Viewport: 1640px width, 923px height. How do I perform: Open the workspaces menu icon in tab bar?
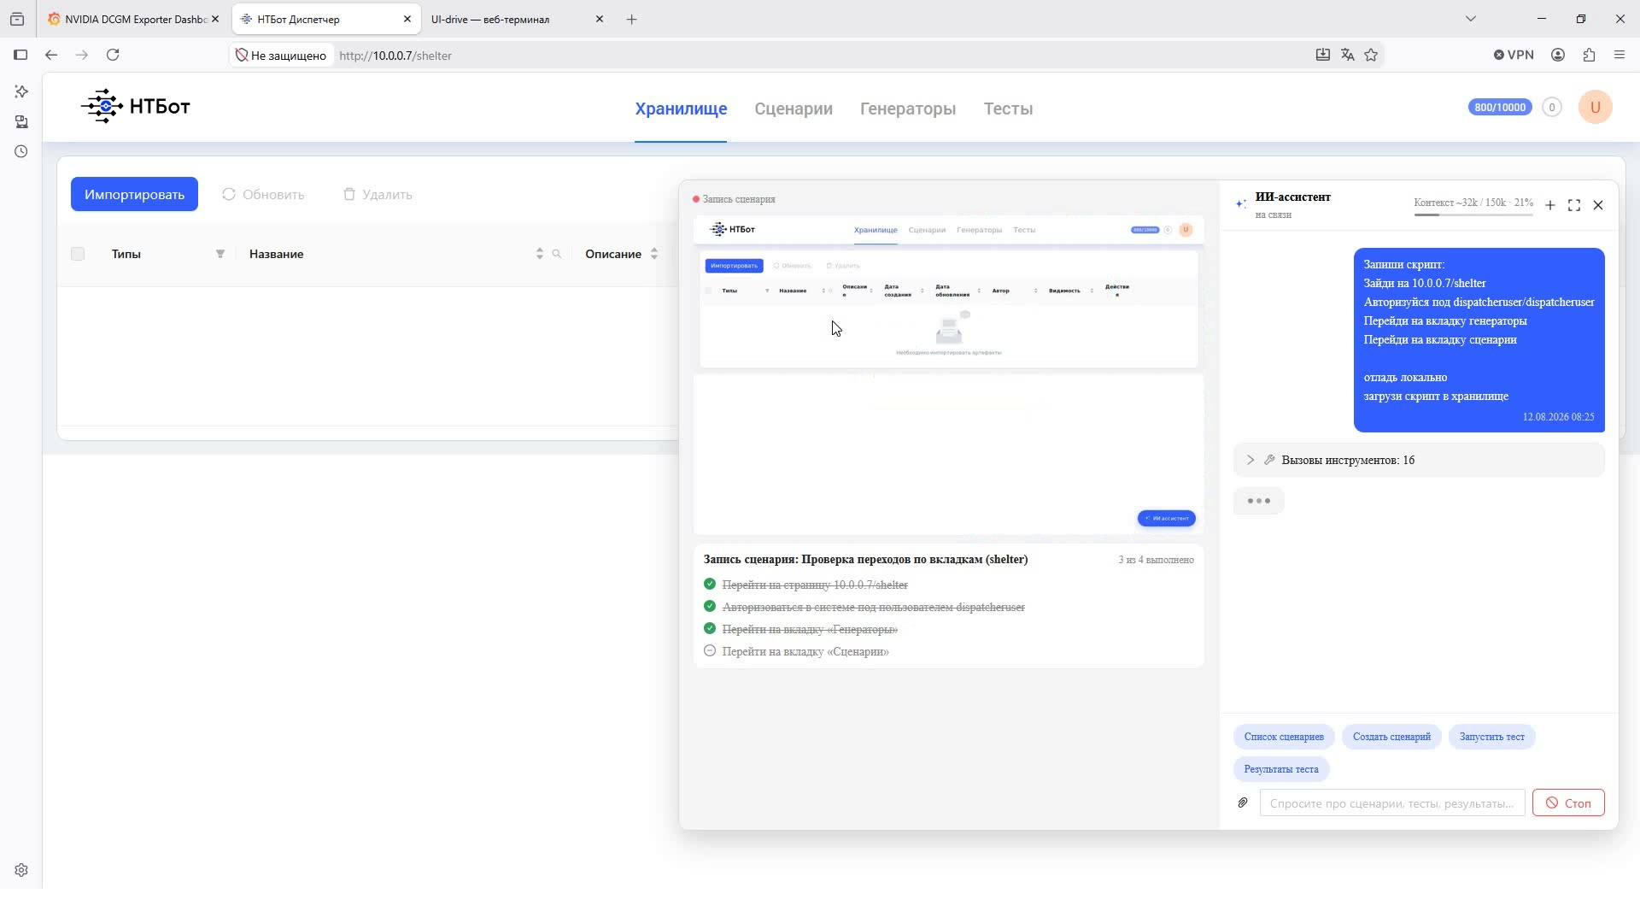(17, 19)
